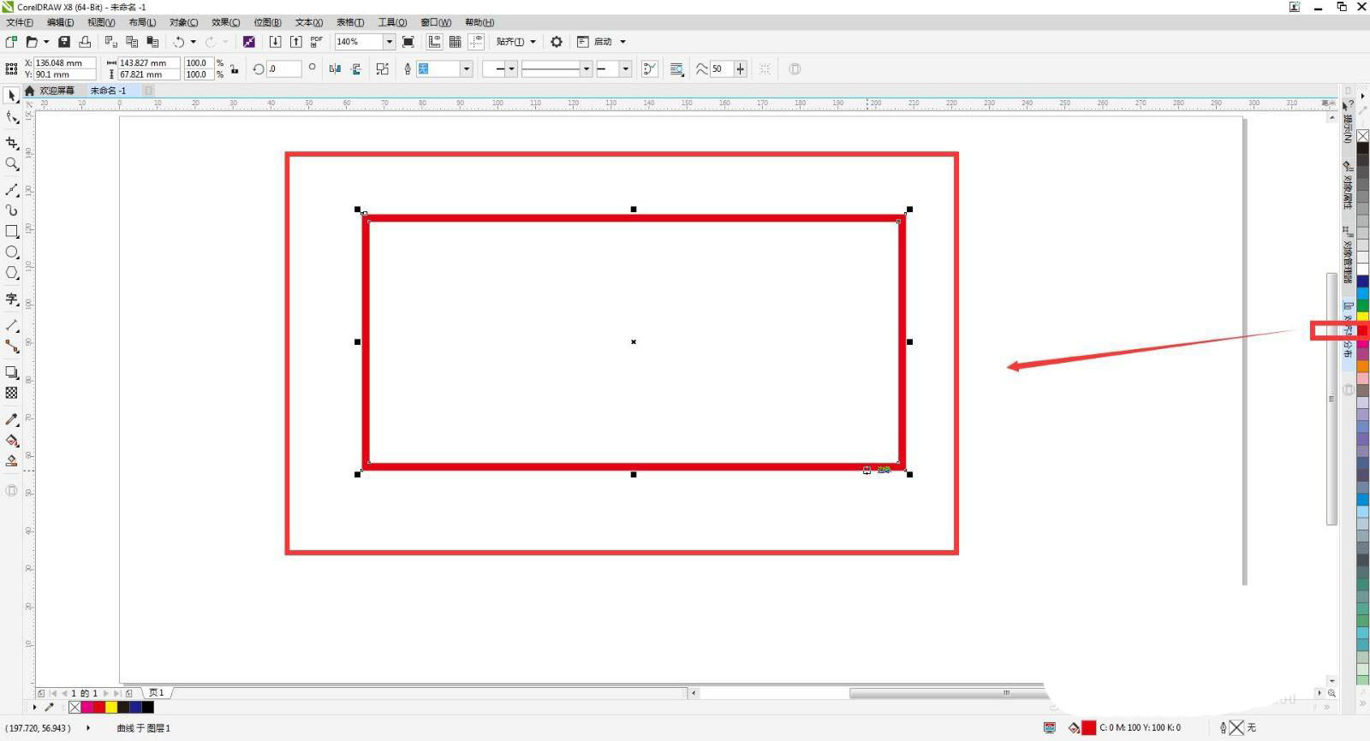This screenshot has height=741, width=1370.
Task: Click the Export icon
Action: click(295, 41)
